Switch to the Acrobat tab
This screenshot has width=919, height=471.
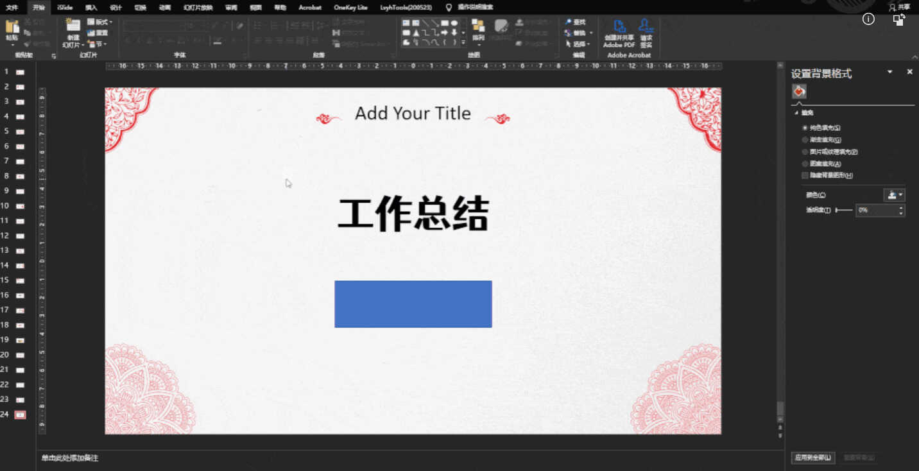[310, 7]
